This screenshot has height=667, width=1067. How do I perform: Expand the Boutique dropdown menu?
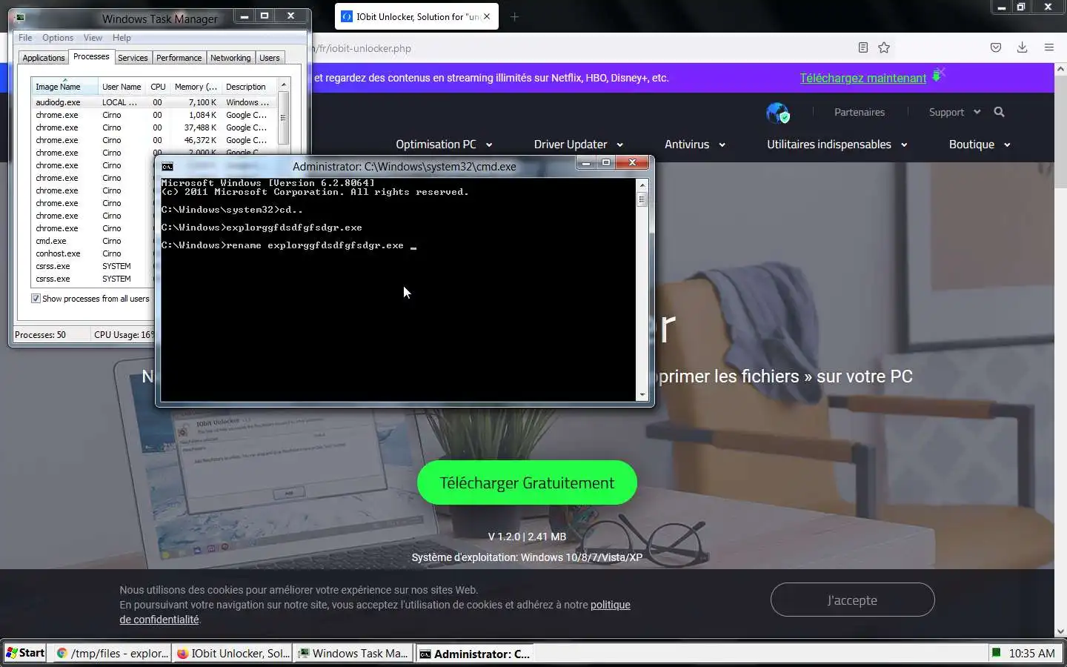(980, 145)
